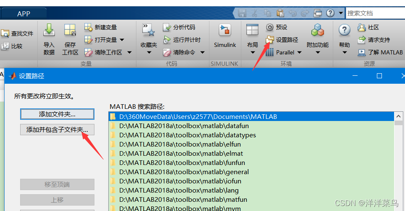Click the Paste clipboard icon in quick toolbar
Viewport: 405px width, 211px height.
[280, 13]
